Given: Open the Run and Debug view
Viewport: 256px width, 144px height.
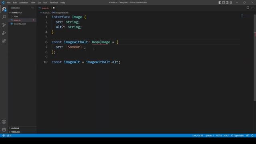Looking at the screenshot, I should 4,33.
